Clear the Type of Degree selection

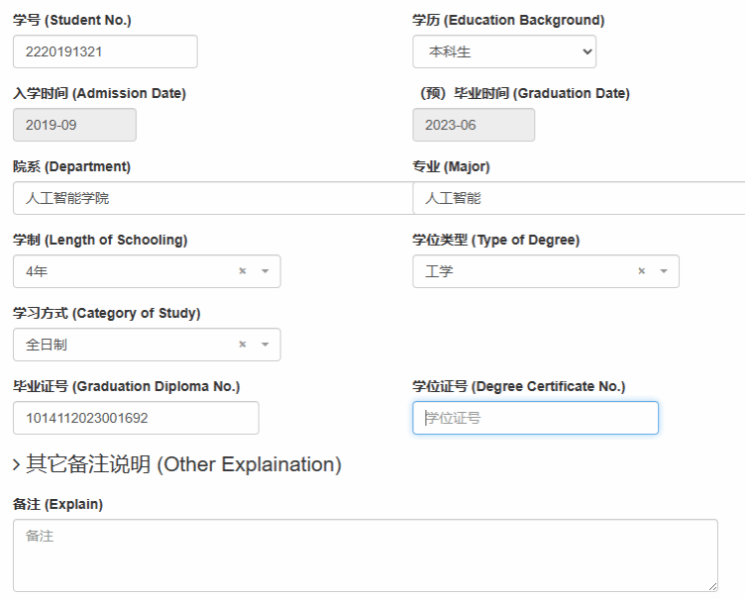coord(641,271)
